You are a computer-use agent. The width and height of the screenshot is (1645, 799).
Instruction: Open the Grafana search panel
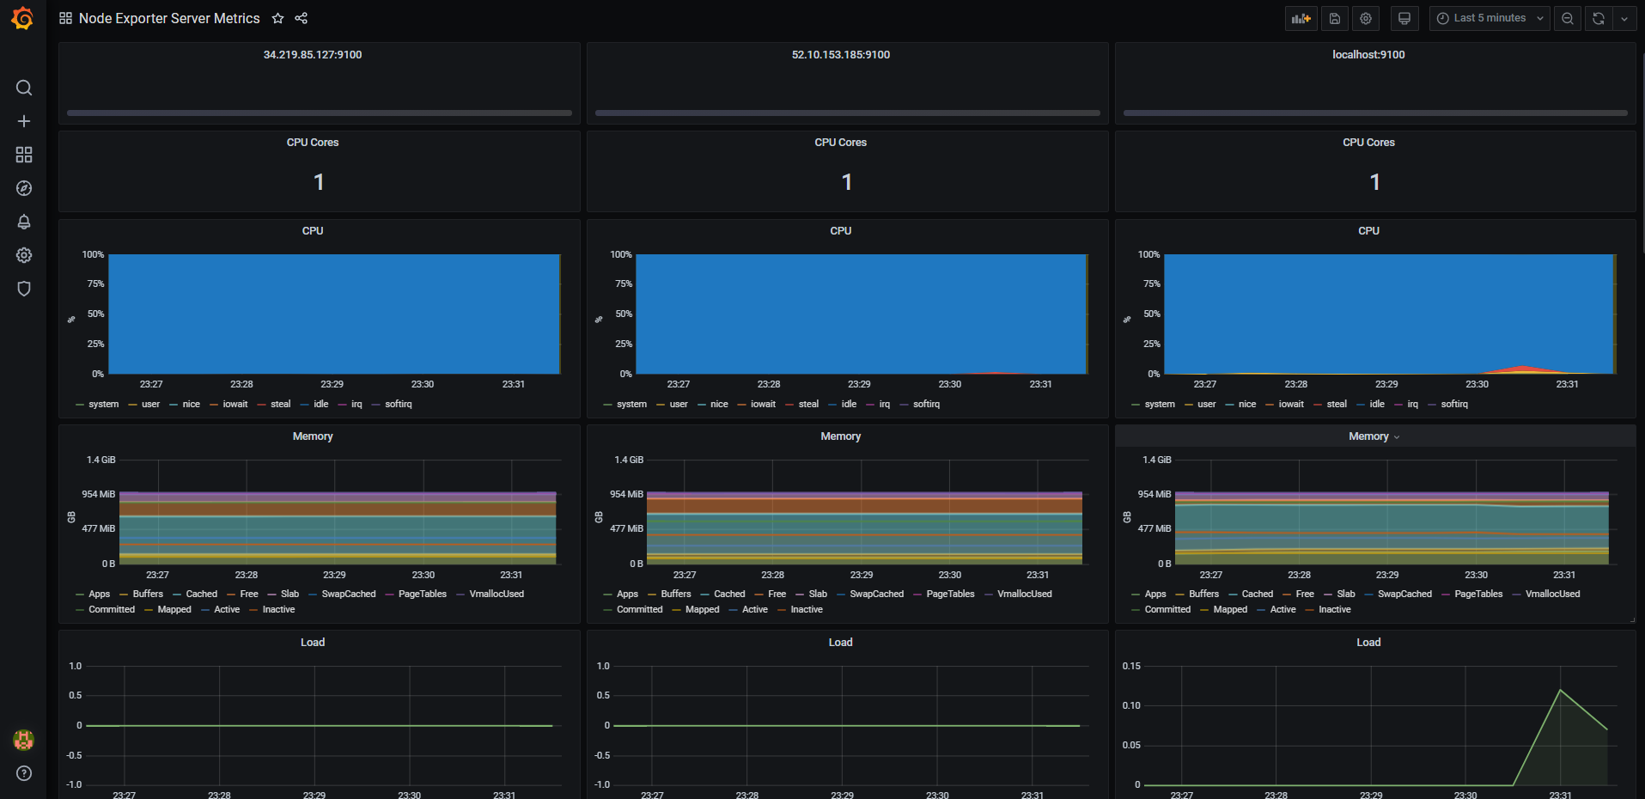point(23,88)
